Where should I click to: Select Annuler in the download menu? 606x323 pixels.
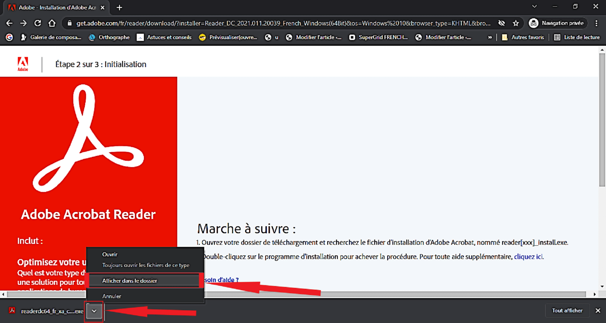[x=145, y=296]
